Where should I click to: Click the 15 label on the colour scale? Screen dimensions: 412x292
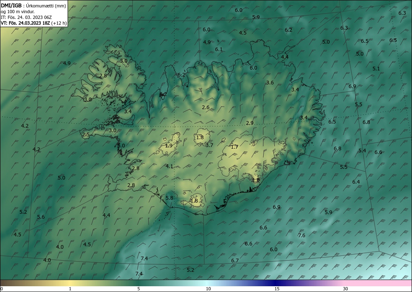pos(277,289)
